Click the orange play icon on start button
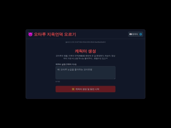Image resolution: width=171 pixels, height=128 pixels. pos(73,89)
